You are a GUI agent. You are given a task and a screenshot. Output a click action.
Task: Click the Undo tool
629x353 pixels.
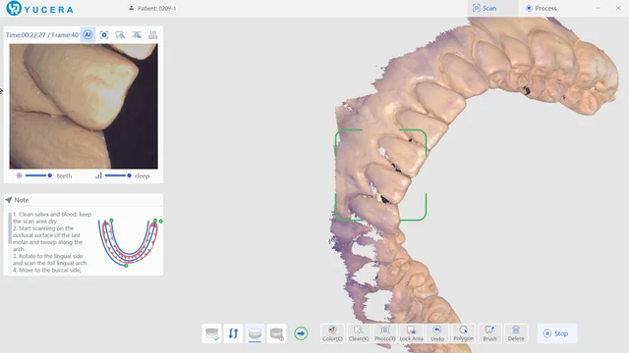(x=437, y=333)
